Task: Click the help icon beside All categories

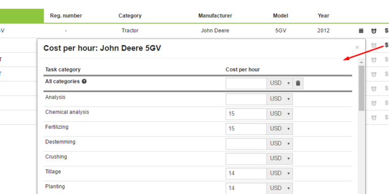Action: click(x=85, y=81)
